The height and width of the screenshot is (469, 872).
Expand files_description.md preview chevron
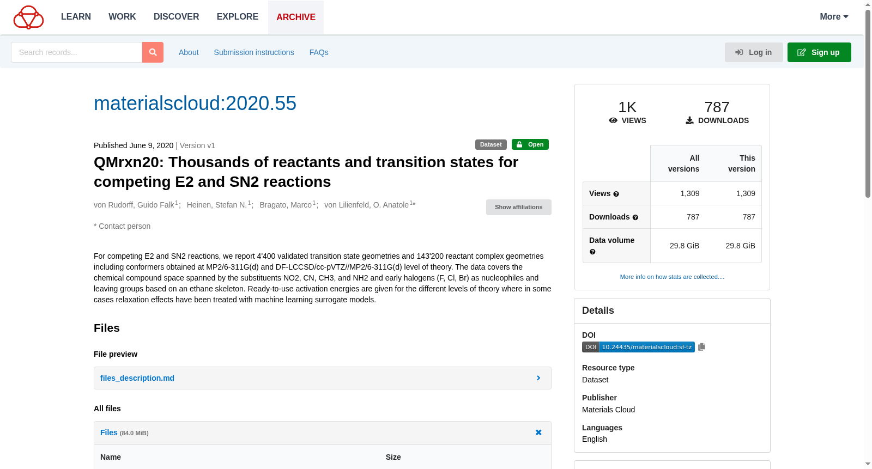[x=538, y=378]
